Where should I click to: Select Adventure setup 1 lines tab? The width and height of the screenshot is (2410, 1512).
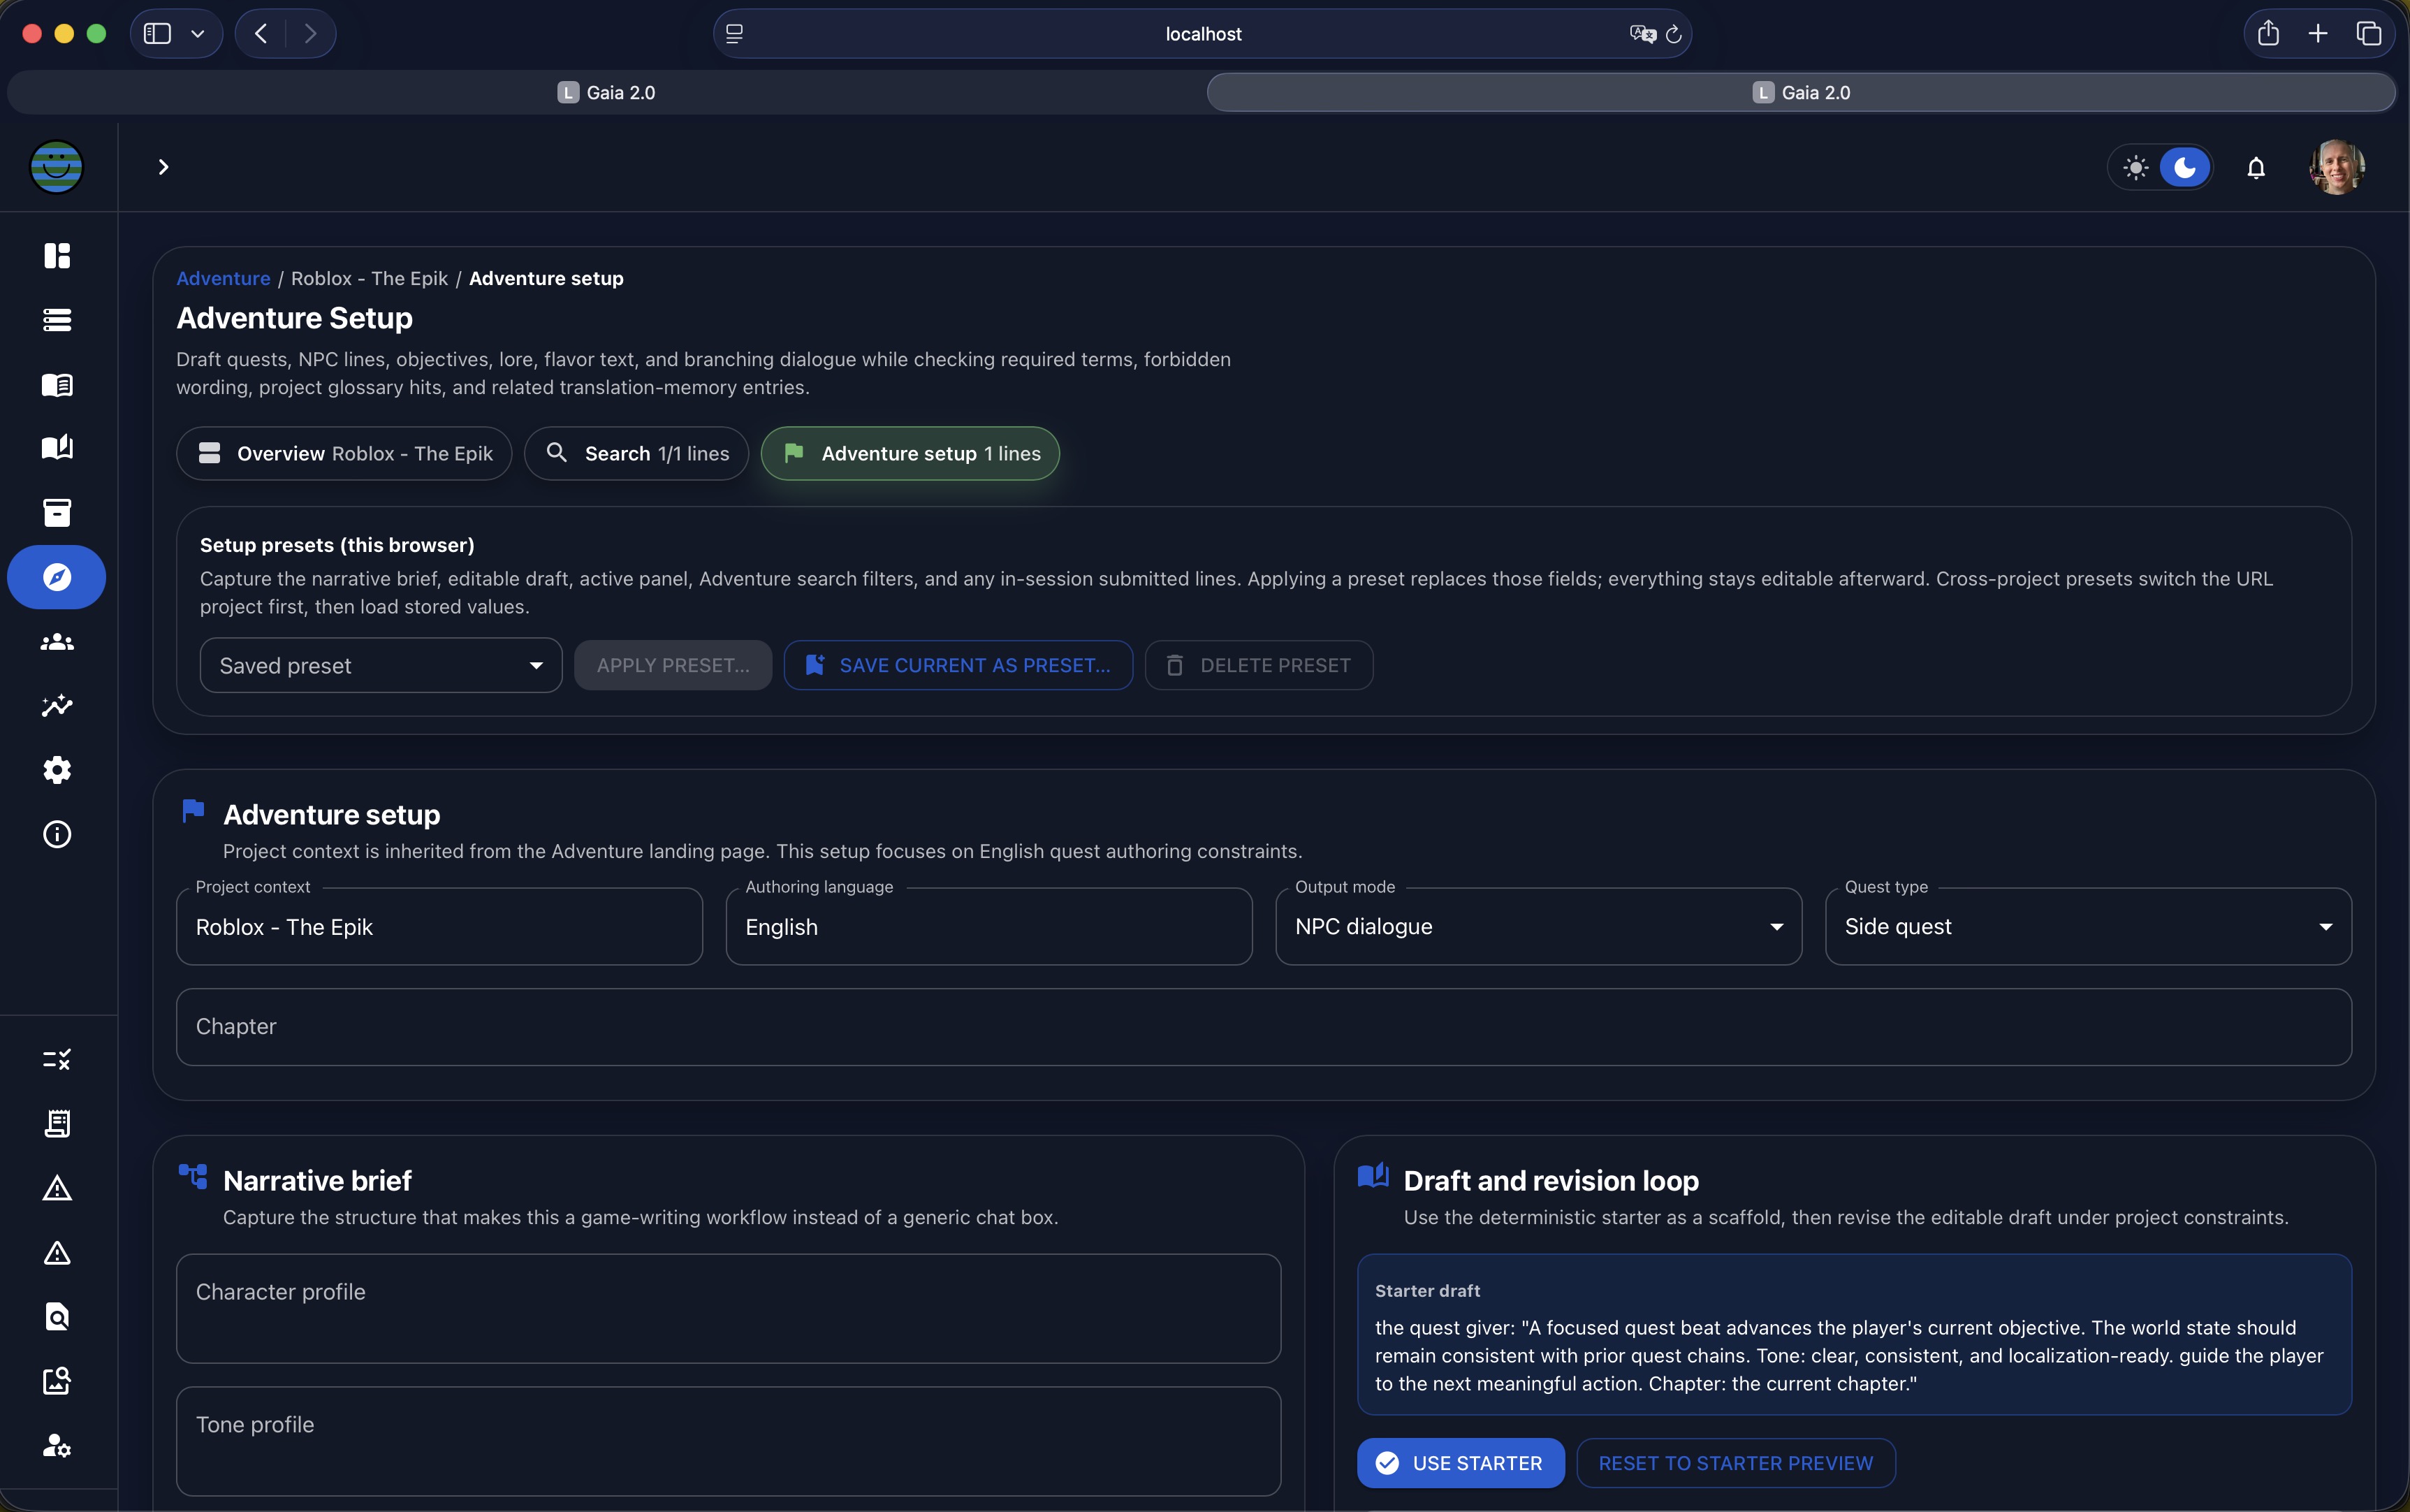click(x=910, y=453)
